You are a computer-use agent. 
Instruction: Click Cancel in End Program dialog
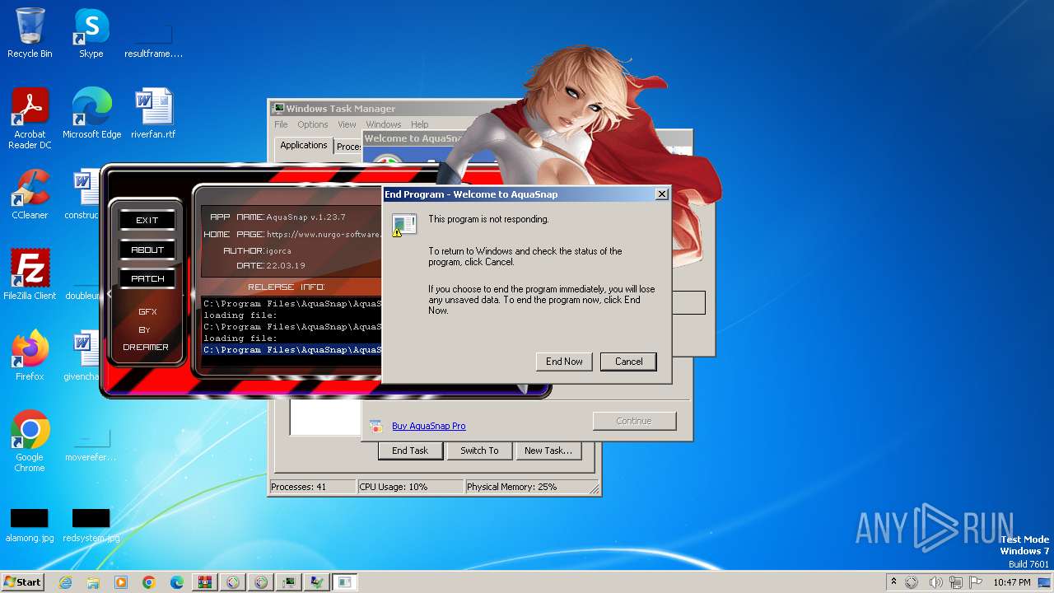pos(628,362)
